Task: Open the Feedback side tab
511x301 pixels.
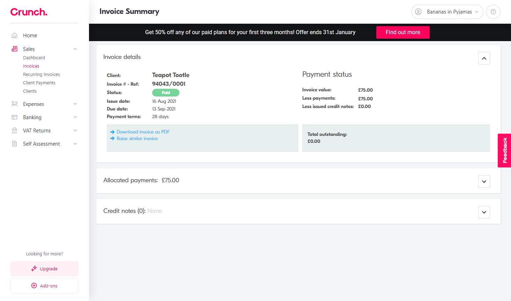Action: tap(505, 150)
